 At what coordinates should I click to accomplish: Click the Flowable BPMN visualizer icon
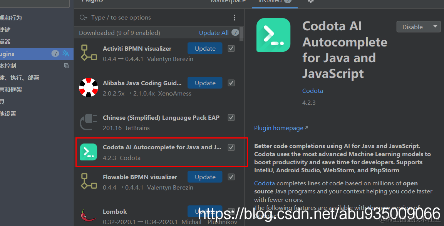coord(89,181)
